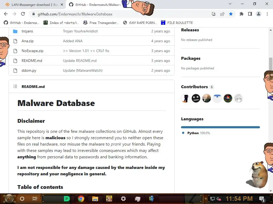
Task: Click the Table of contents heading
Action: [x=40, y=187]
